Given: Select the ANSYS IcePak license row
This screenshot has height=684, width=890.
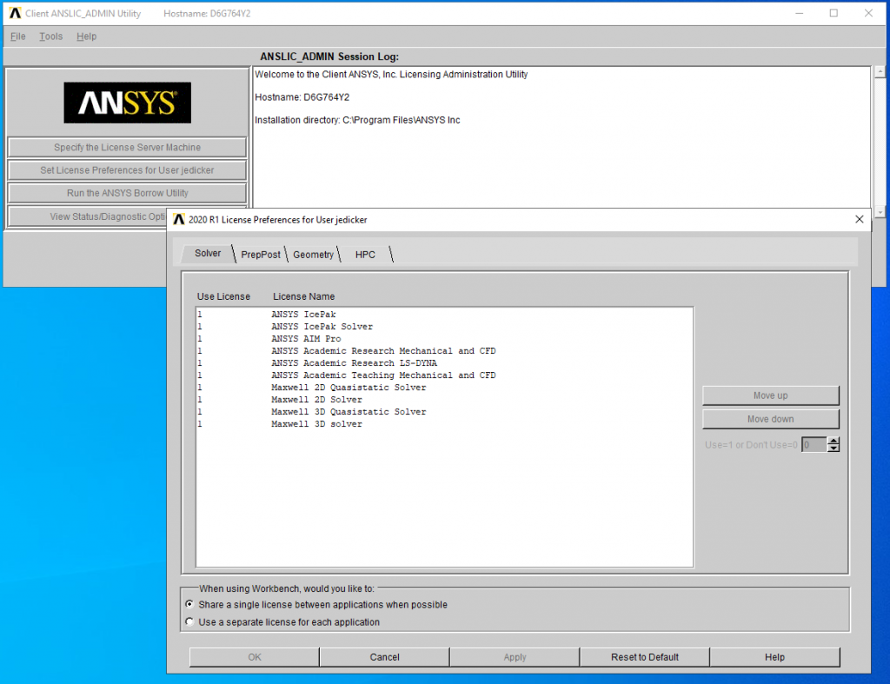Looking at the screenshot, I should click(x=444, y=314).
